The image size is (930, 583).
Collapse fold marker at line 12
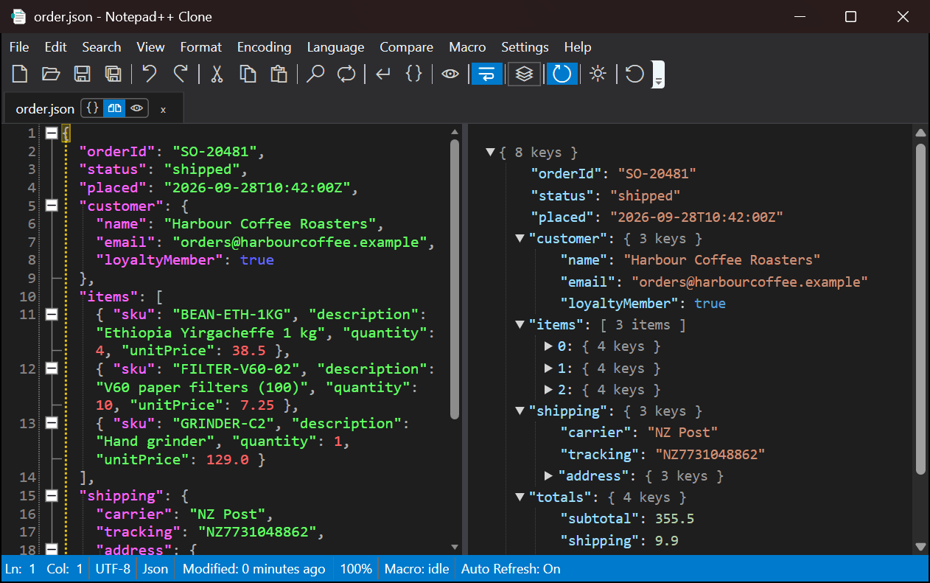[x=52, y=369]
